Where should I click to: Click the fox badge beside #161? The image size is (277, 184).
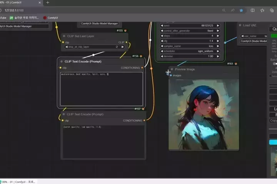point(236,64)
